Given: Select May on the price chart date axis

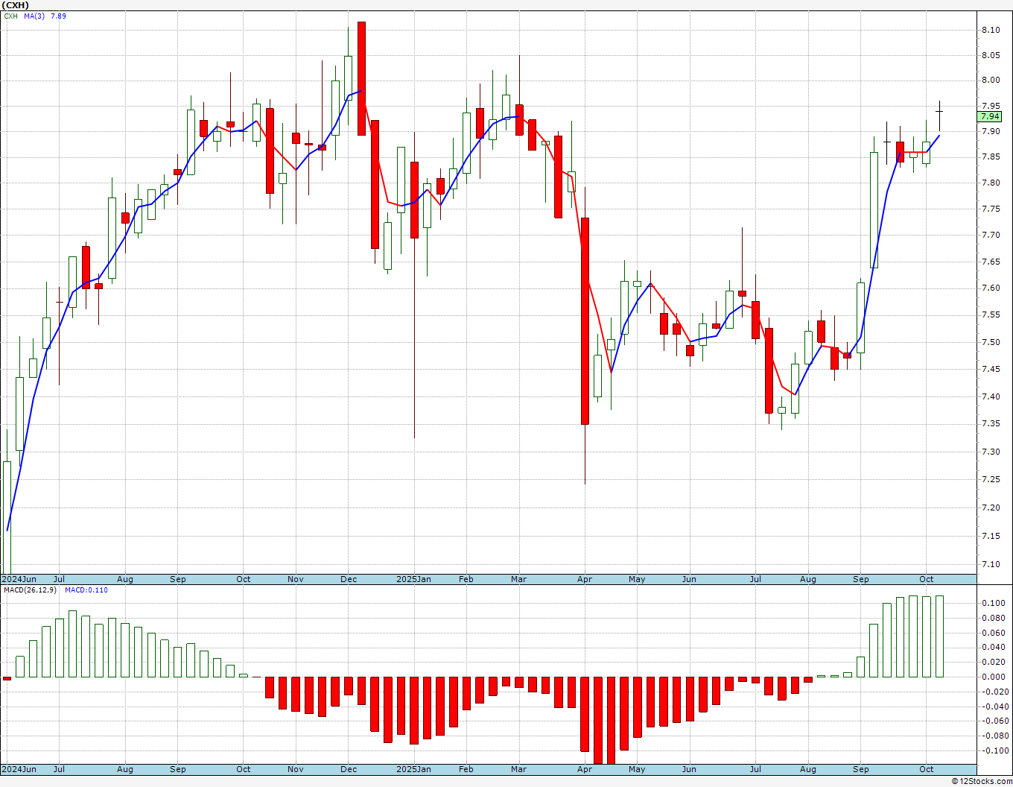Looking at the screenshot, I should click(x=637, y=579).
